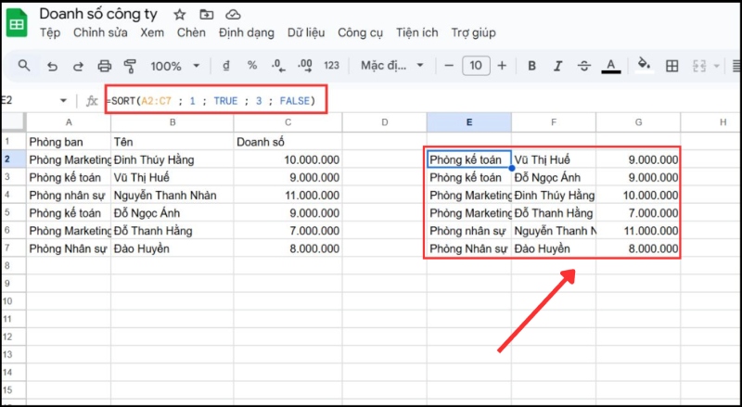Open the Tệp menu

pos(50,32)
